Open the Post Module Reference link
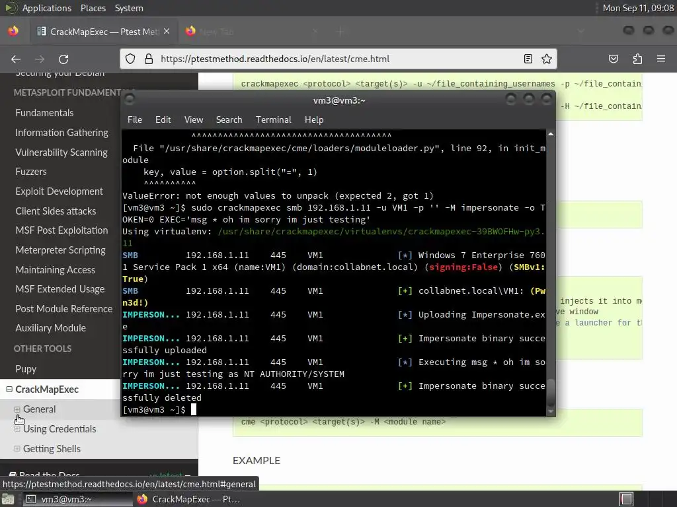This screenshot has width=677, height=507. click(x=64, y=309)
